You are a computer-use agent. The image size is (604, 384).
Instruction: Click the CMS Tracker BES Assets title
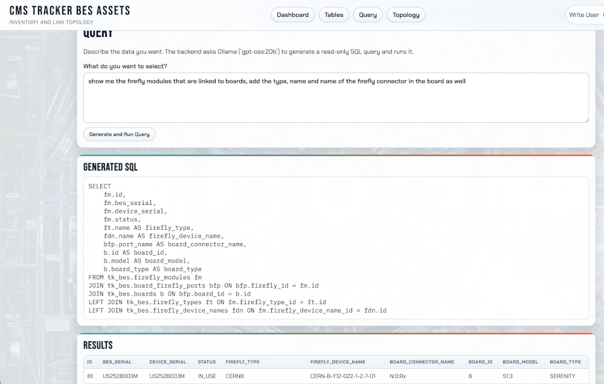tap(69, 11)
